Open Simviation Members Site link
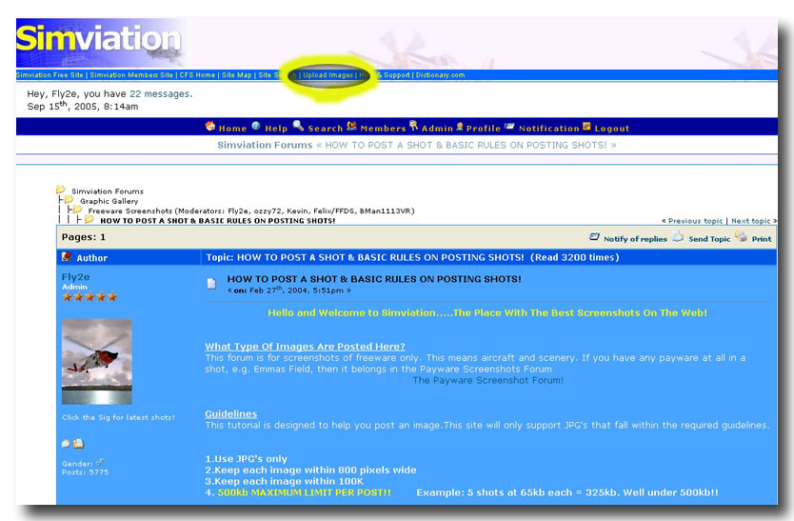Image resolution: width=794 pixels, height=521 pixels. tap(131, 75)
